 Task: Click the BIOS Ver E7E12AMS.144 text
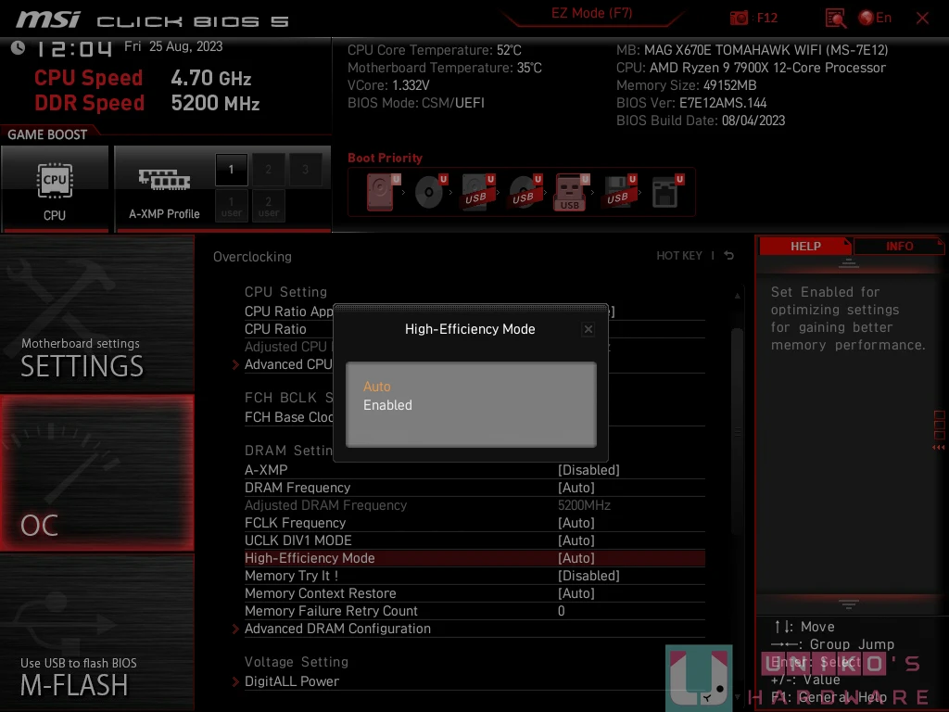(x=691, y=103)
